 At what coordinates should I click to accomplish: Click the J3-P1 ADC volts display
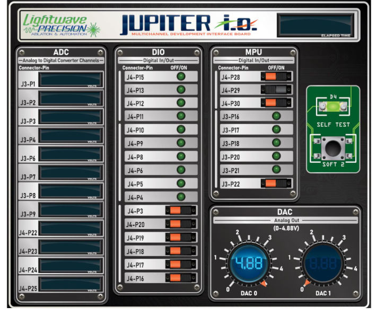[71, 80]
